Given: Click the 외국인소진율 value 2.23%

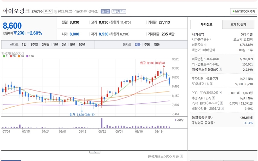Looking at the screenshot, I should tap(248, 70).
